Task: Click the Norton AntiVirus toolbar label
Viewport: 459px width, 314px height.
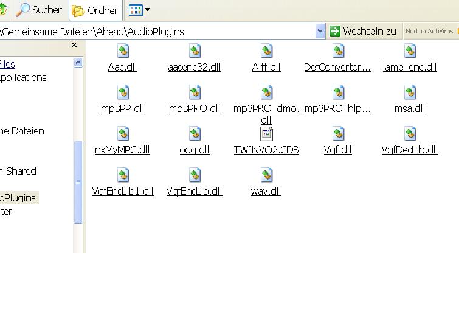Action: [x=429, y=31]
